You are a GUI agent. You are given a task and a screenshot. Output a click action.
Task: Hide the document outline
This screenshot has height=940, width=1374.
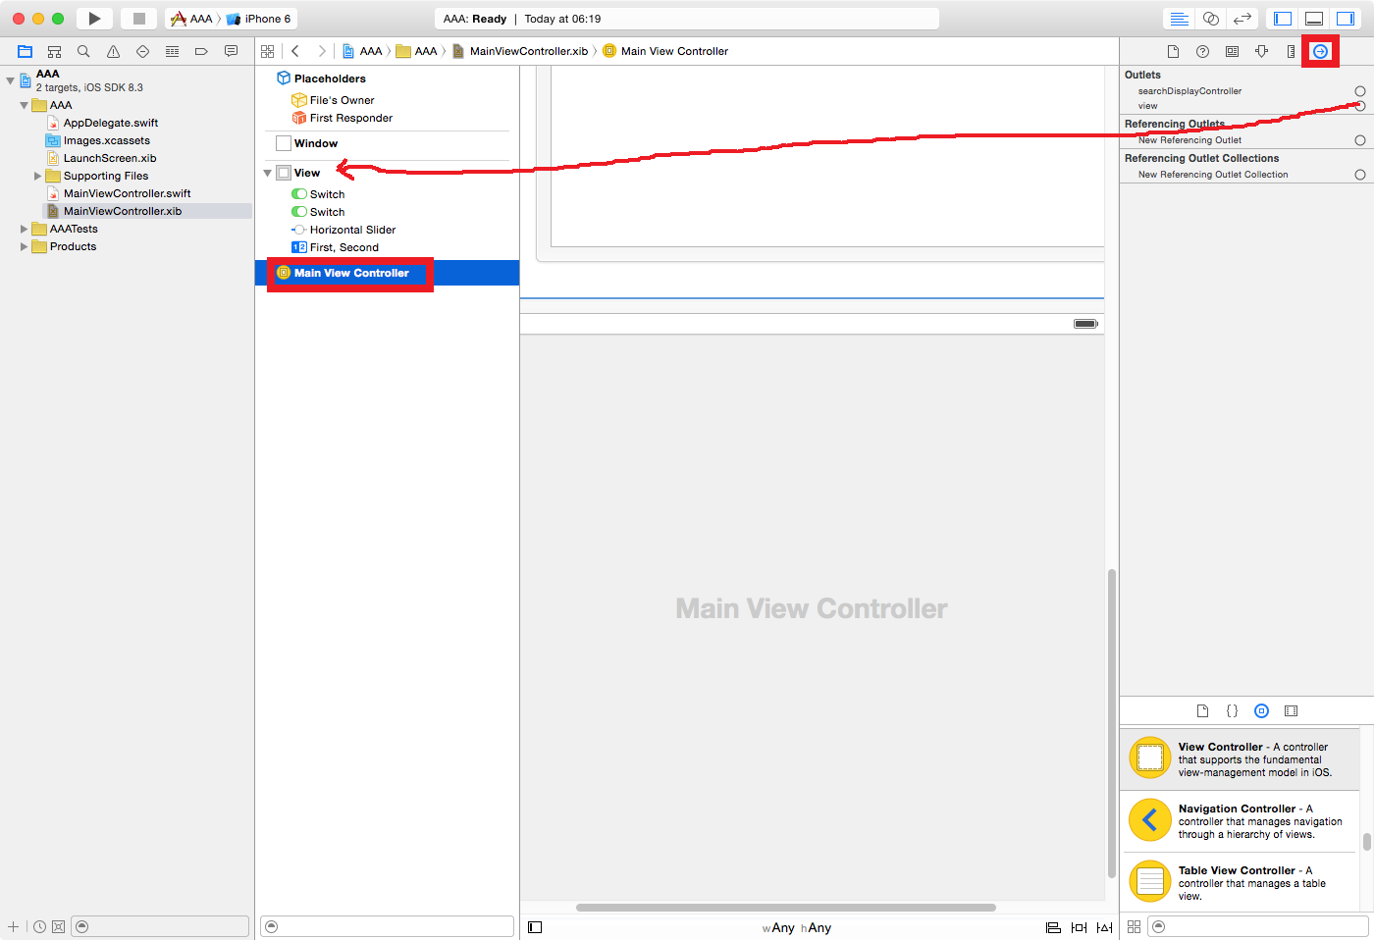535,927
